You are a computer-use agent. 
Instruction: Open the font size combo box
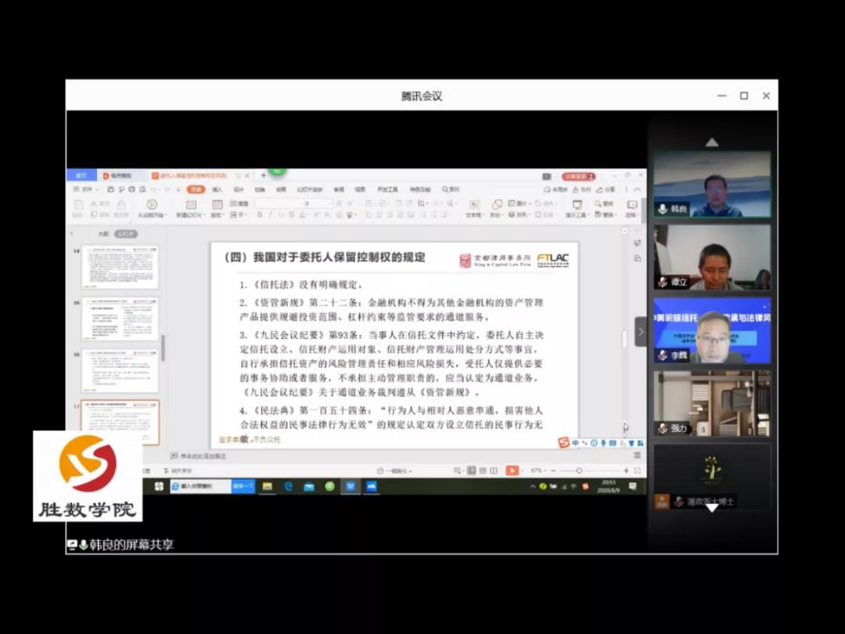pos(318,204)
